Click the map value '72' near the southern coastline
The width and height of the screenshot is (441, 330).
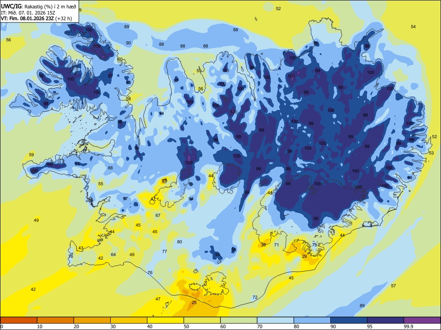coord(255,297)
